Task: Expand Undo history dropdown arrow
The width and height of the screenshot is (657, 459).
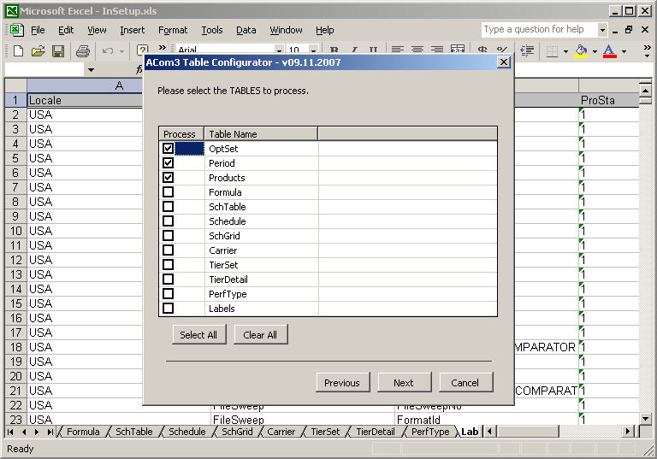Action: click(121, 51)
